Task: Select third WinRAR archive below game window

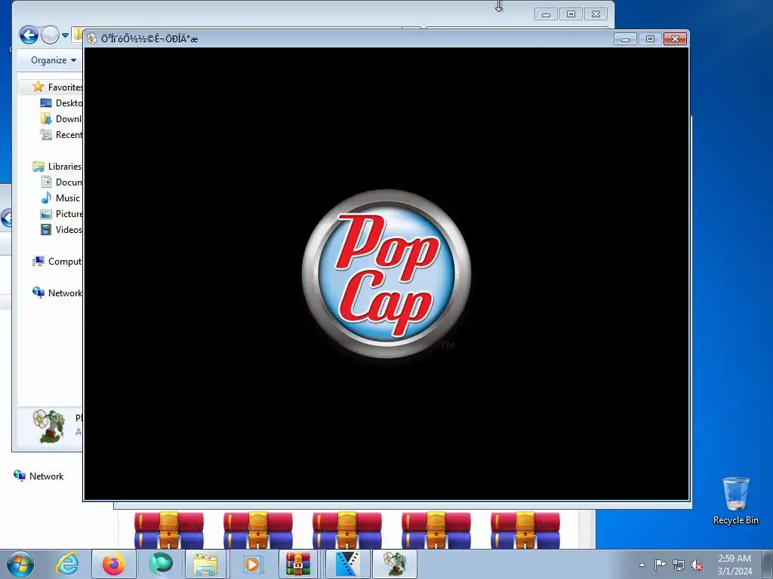Action: [x=347, y=530]
